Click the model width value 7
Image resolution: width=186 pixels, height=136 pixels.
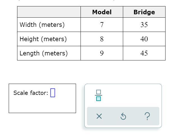click(102, 25)
